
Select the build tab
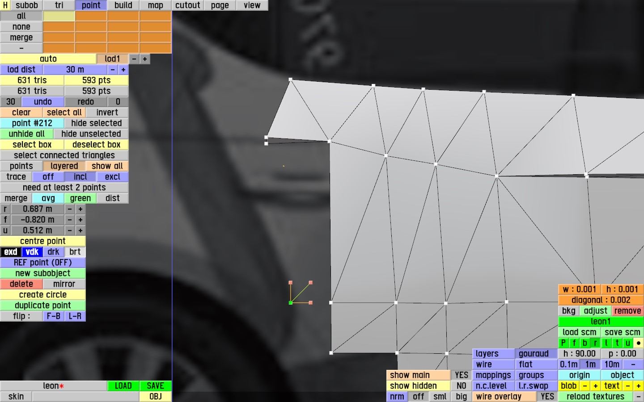click(x=123, y=5)
